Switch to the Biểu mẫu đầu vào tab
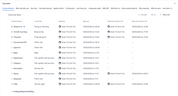 22,8
